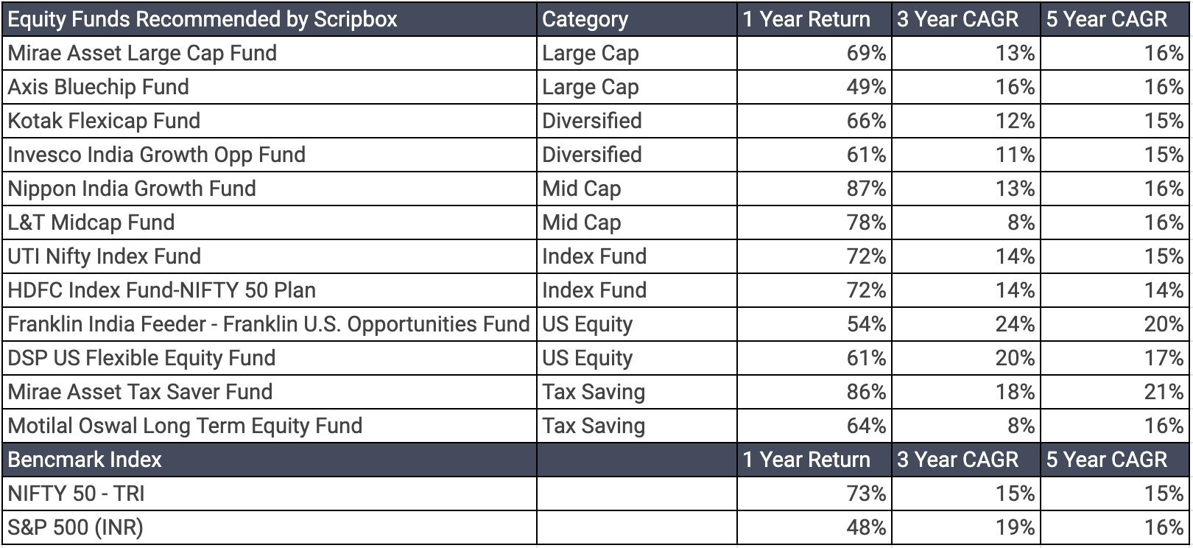Click Franklin India Feeder fund name cell
This screenshot has height=548, width=1193.
pyautogui.click(x=269, y=324)
